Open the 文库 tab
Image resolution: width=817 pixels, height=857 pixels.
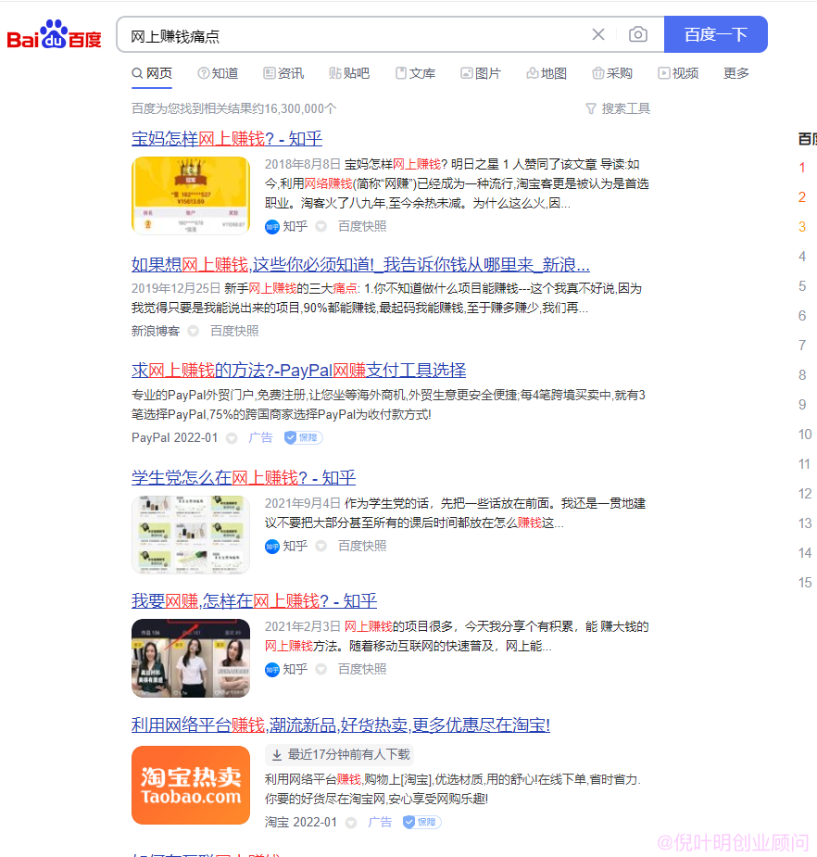[x=415, y=73]
